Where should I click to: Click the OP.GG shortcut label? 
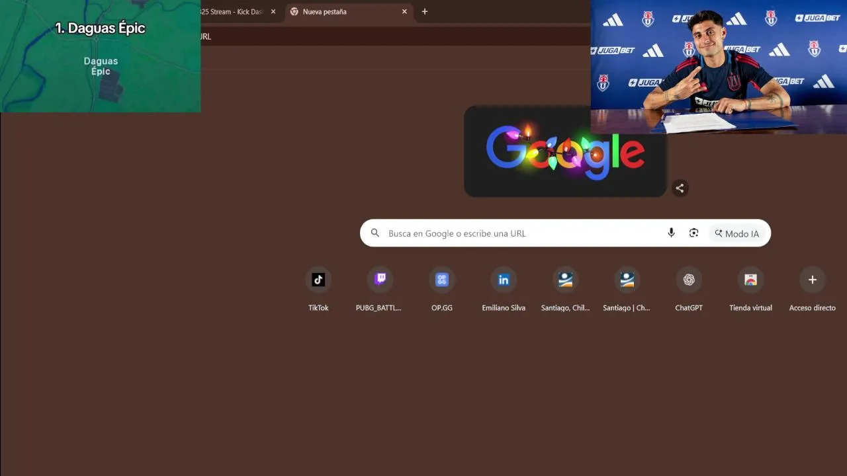pyautogui.click(x=442, y=308)
